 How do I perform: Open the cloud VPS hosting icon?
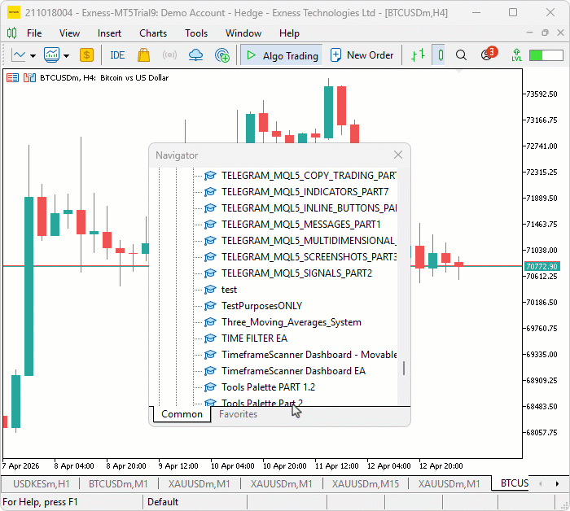pyautogui.click(x=195, y=55)
